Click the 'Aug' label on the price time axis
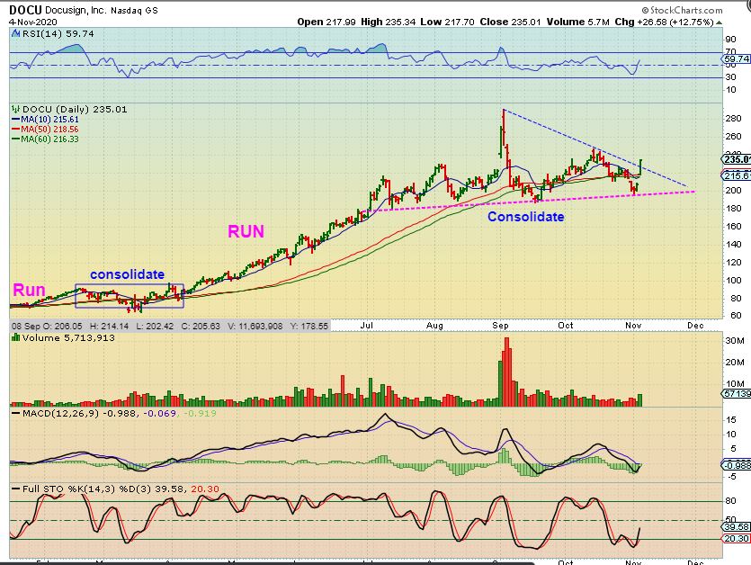 point(435,326)
